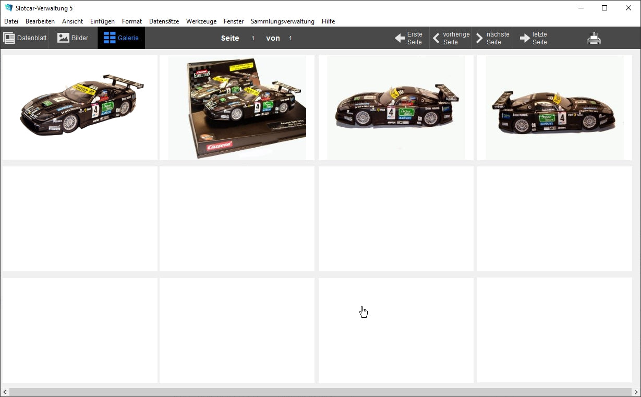The image size is (641, 397).
Task: Open the Werkzeuge menu
Action: 201,21
